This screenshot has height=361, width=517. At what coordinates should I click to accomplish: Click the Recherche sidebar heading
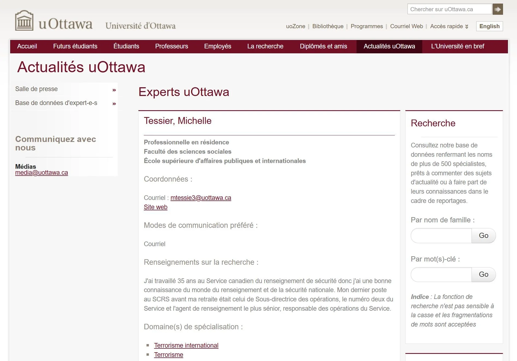(x=433, y=123)
